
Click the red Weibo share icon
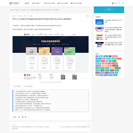pos(26,117)
